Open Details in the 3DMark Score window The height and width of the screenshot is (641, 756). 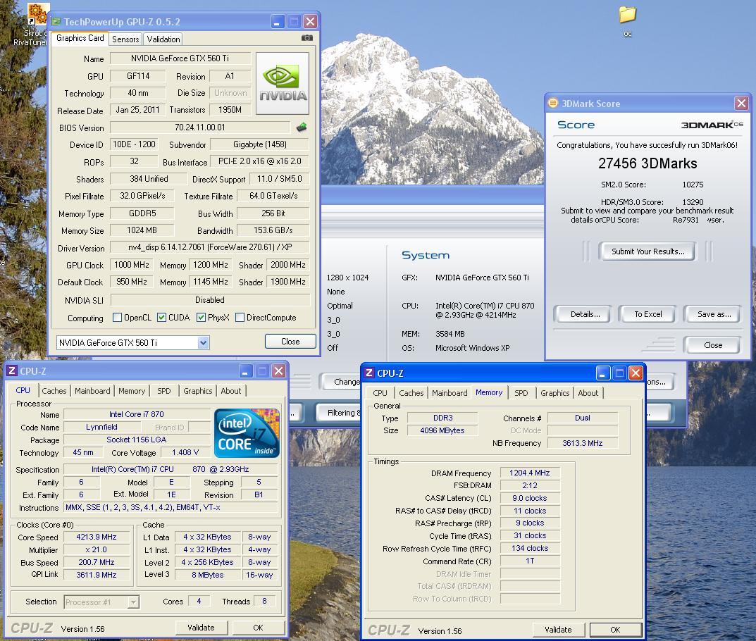click(x=585, y=314)
